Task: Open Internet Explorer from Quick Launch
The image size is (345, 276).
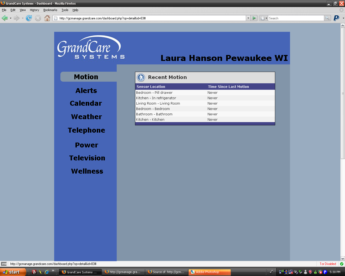Action: tap(47, 272)
